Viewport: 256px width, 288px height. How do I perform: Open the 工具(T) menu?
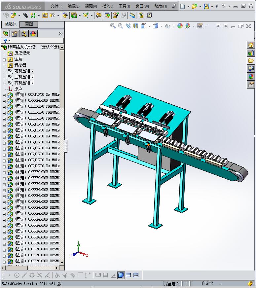[x=124, y=6]
